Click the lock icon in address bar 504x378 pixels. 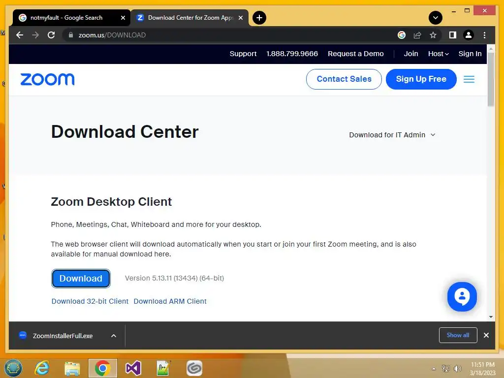[x=71, y=35]
